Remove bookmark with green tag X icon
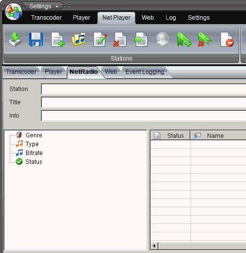Viewport: 246px width, 253px height. point(205,39)
